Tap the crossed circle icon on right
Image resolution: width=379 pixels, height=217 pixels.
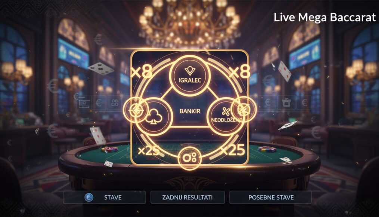[243, 109]
